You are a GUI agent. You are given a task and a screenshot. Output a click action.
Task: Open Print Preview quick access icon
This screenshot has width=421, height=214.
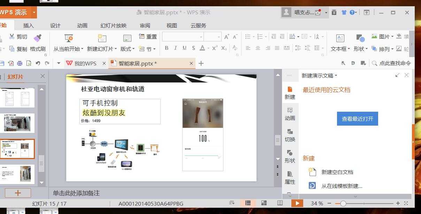click(x=29, y=63)
